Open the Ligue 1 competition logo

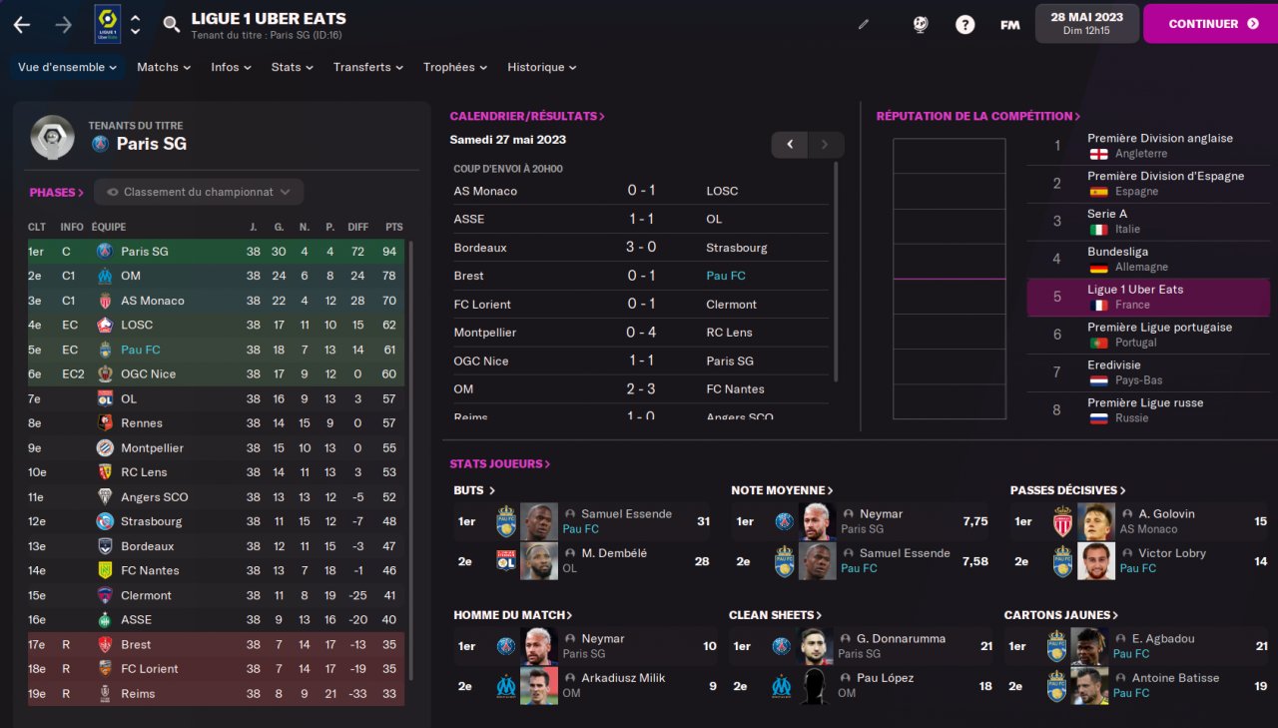click(x=107, y=24)
